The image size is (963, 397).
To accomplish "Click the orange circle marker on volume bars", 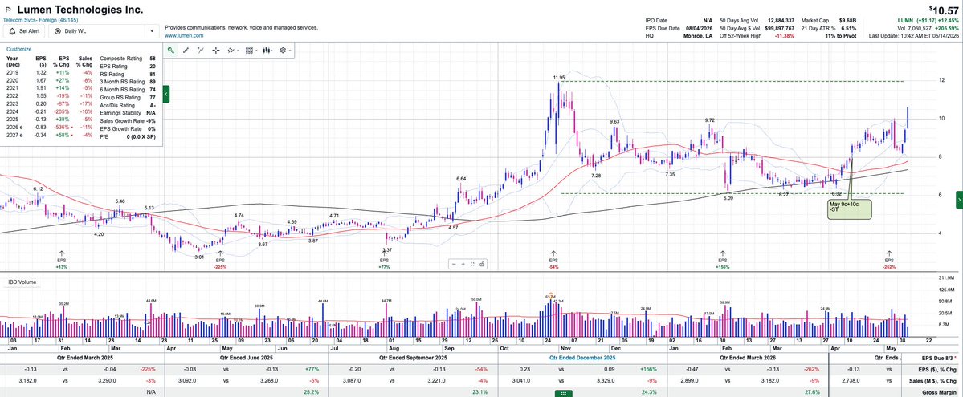I will pos(551,296).
